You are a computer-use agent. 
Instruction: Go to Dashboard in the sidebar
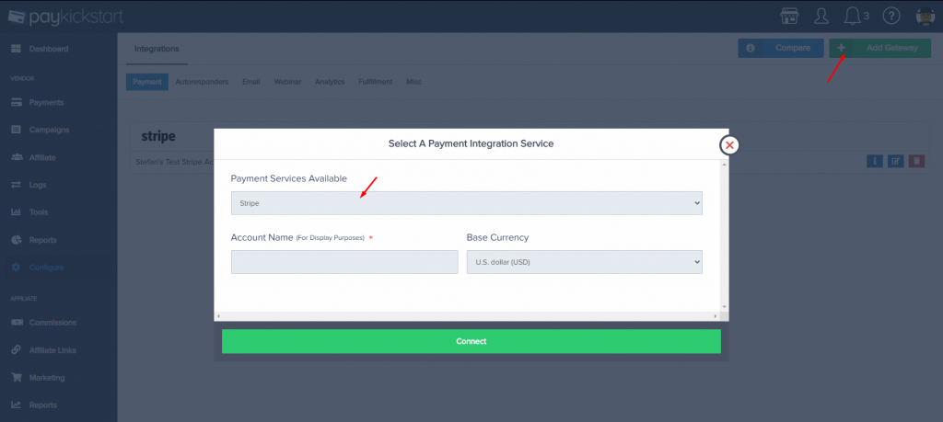(x=48, y=48)
